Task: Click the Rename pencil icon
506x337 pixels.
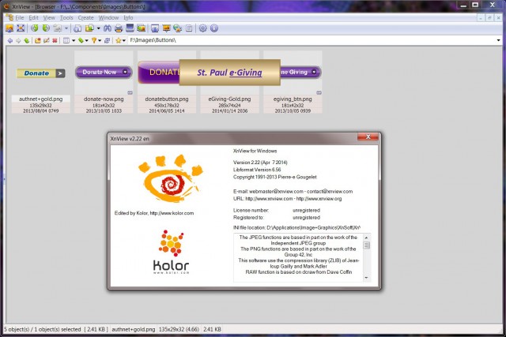Action: click(46, 40)
